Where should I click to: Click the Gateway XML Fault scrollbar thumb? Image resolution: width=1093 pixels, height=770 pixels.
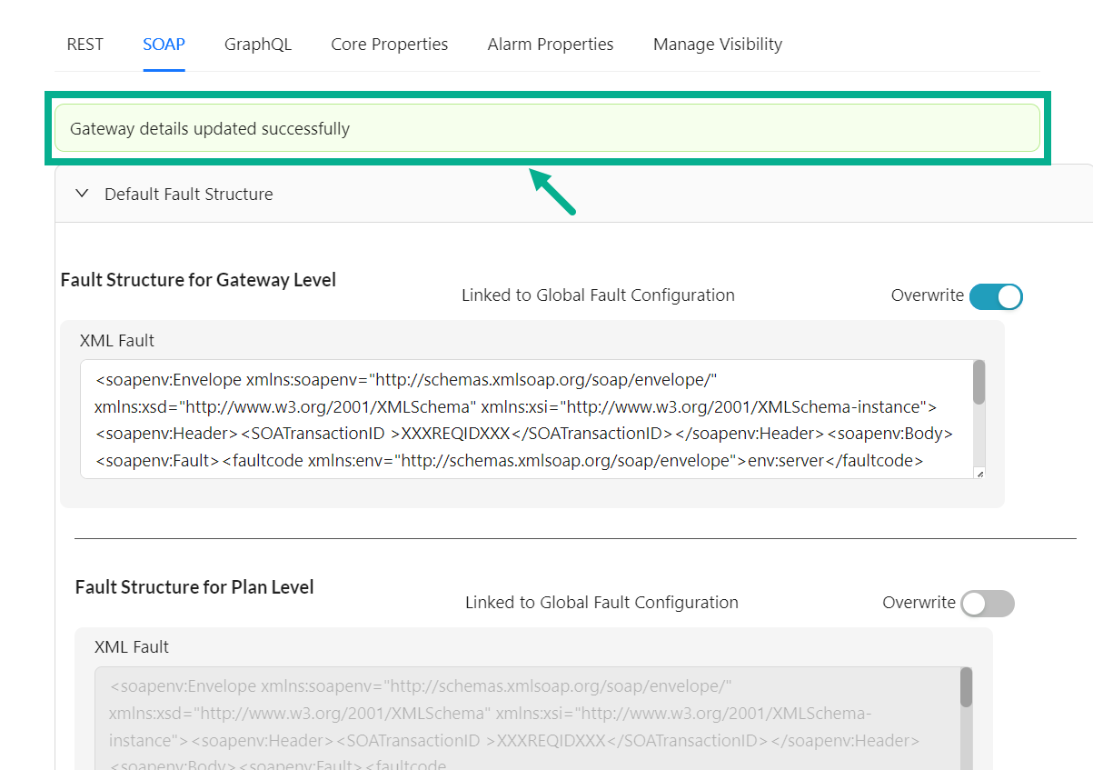point(979,383)
